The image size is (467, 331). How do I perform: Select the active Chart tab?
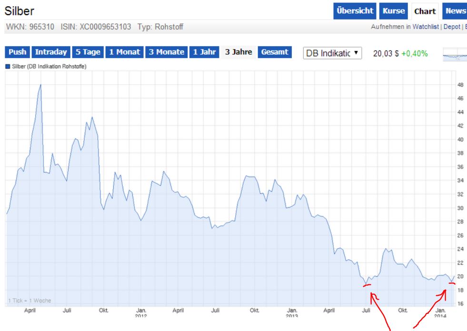[x=425, y=9]
